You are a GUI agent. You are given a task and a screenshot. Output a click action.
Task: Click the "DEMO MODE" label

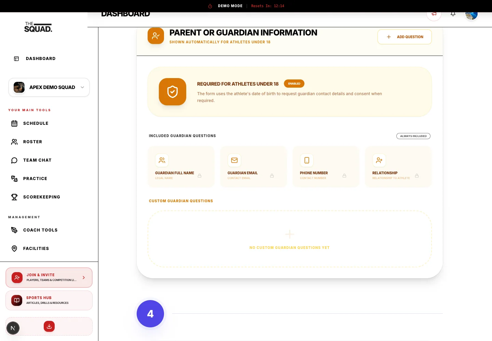point(230,6)
